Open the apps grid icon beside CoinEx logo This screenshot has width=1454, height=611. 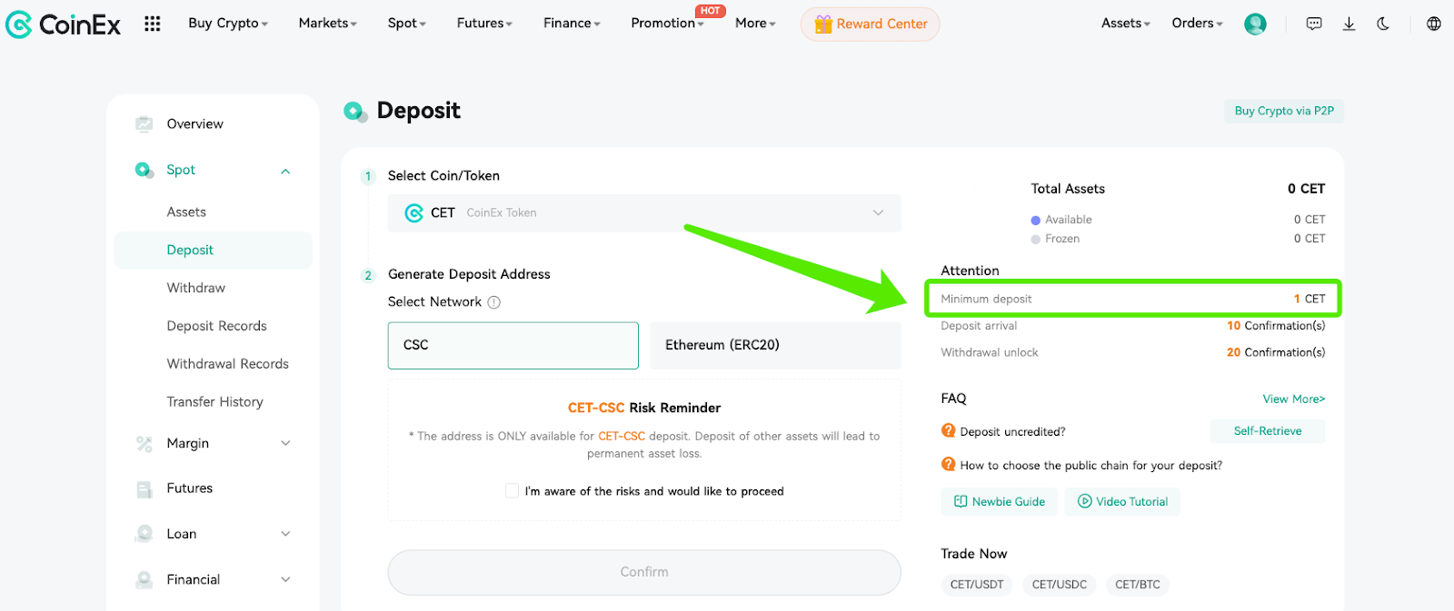pos(153,24)
